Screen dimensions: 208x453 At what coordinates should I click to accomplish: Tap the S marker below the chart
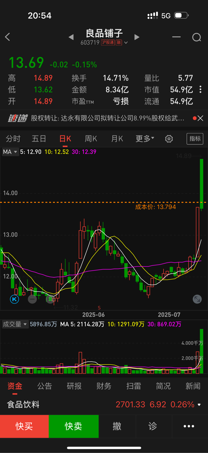pyautogui.click(x=99, y=308)
